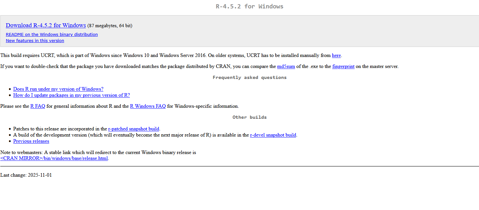Click the 'Last change: 2025-11-01' text
Image resolution: width=479 pixels, height=210 pixels.
(x=26, y=175)
